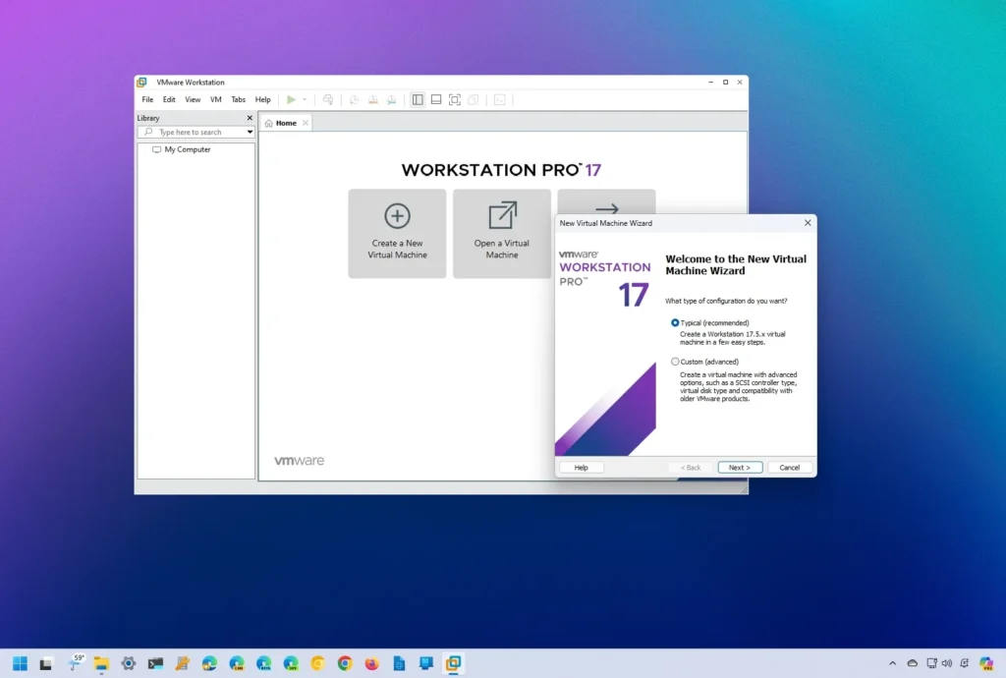Click the Revert to Snapshot toolbar icon

point(372,99)
